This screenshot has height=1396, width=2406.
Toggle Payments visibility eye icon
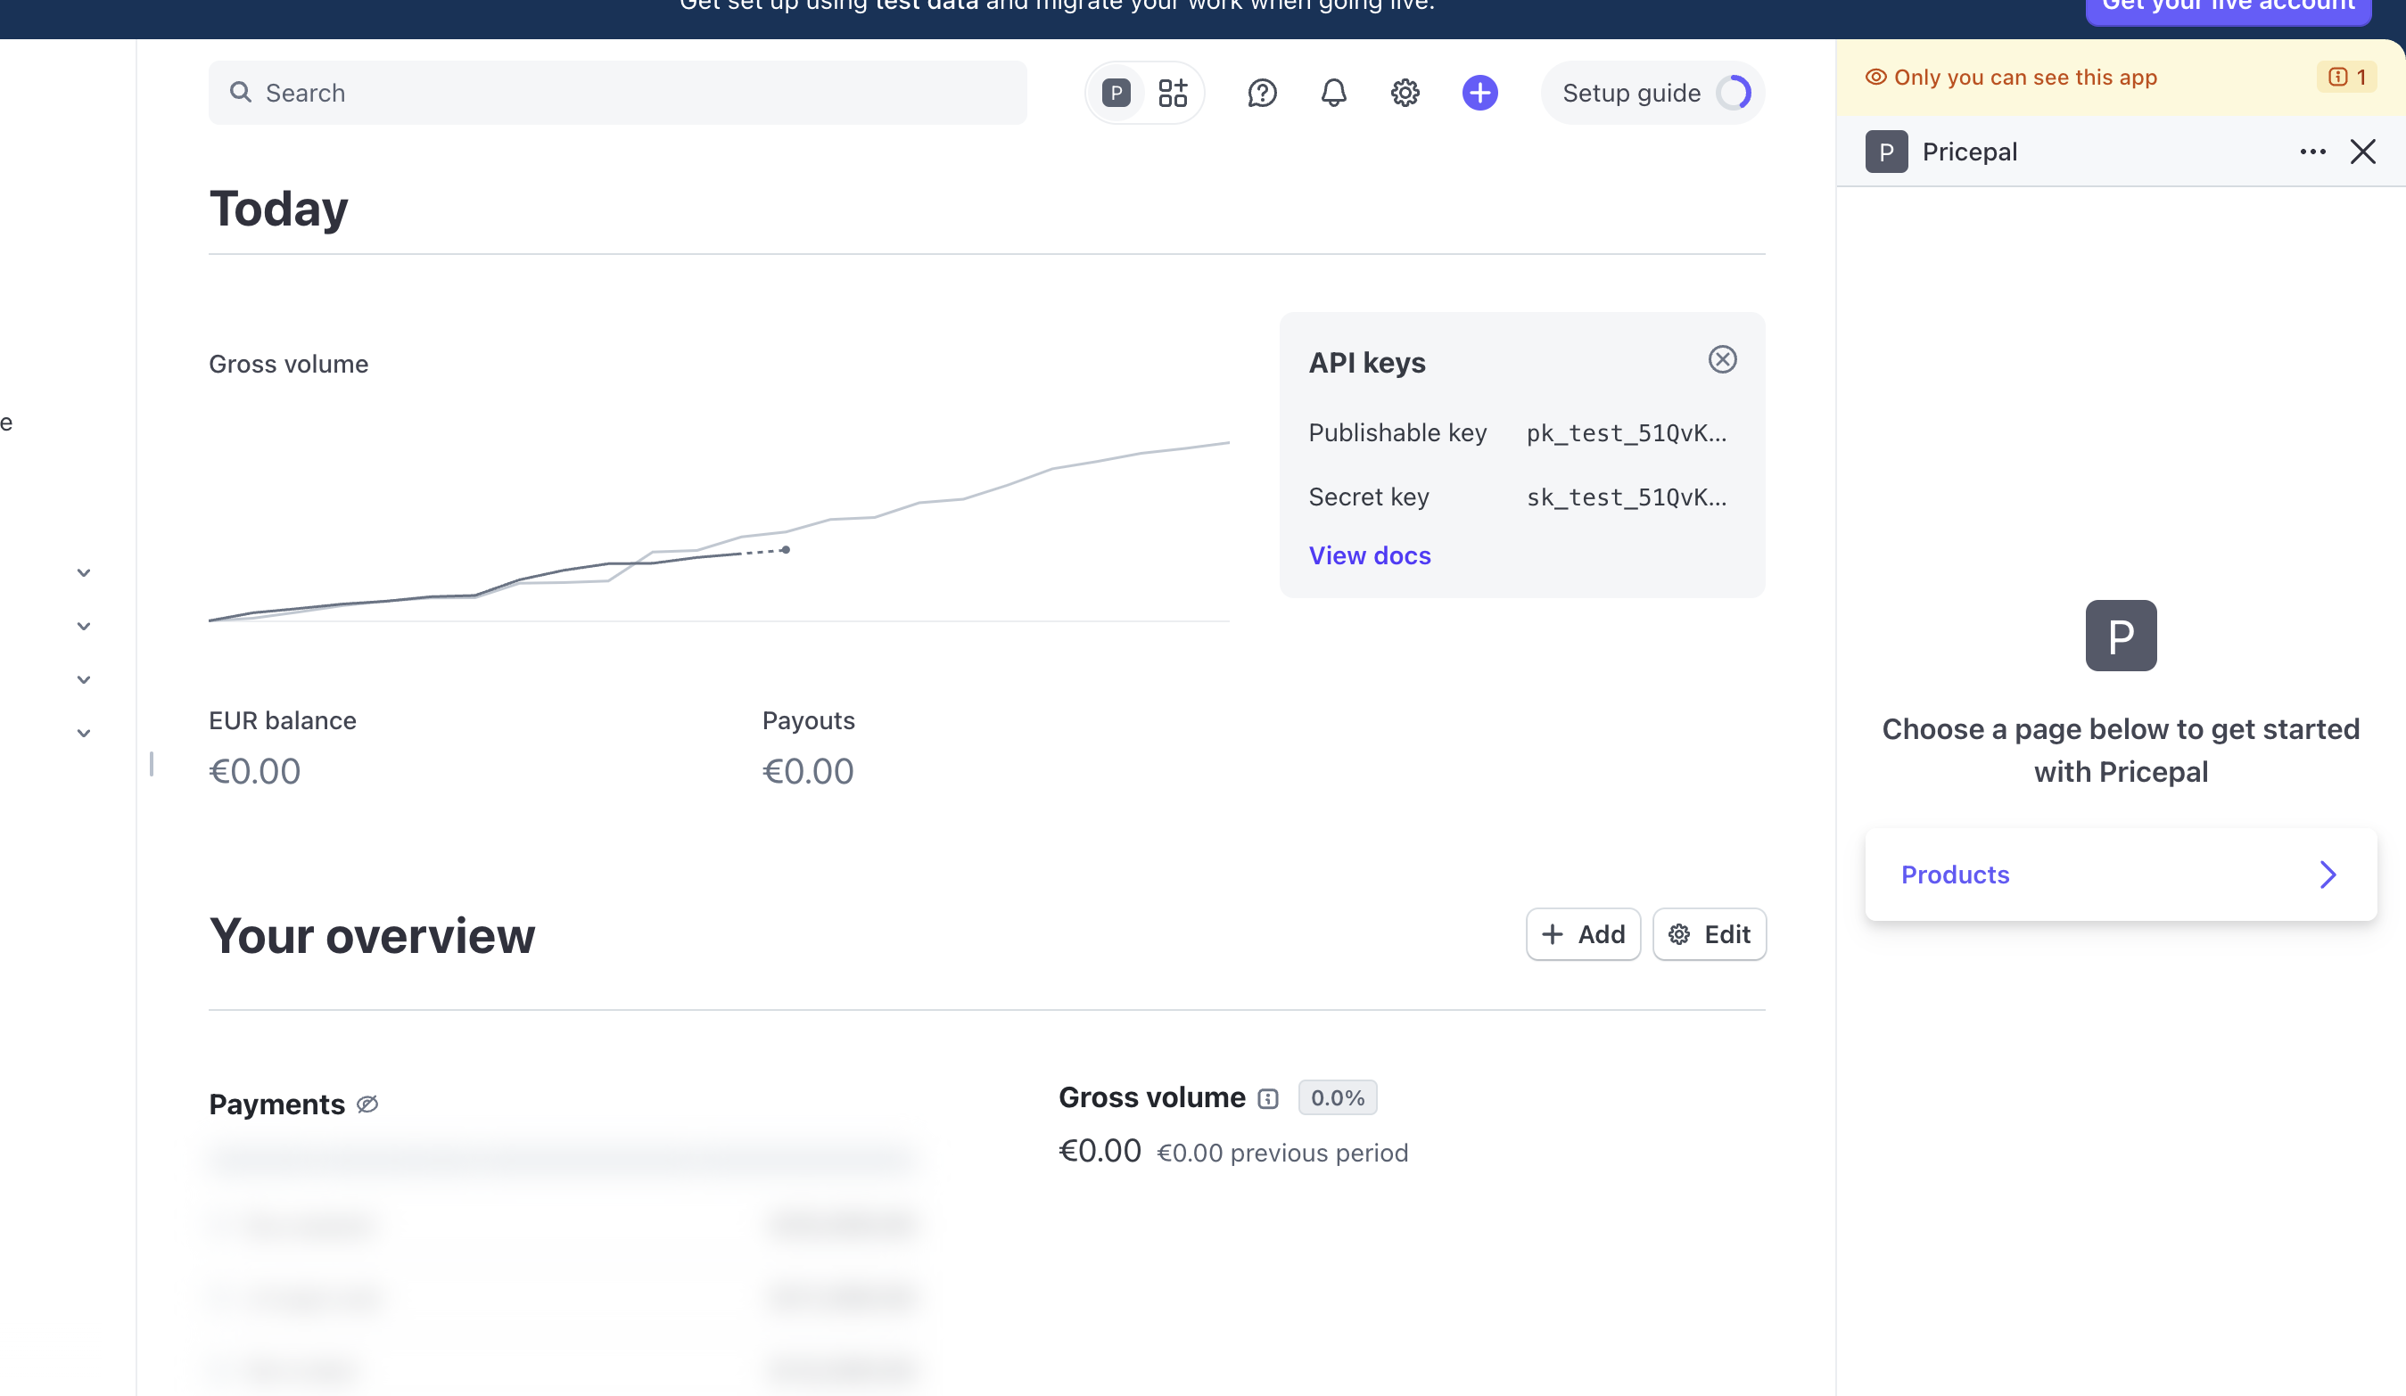pyautogui.click(x=367, y=1104)
